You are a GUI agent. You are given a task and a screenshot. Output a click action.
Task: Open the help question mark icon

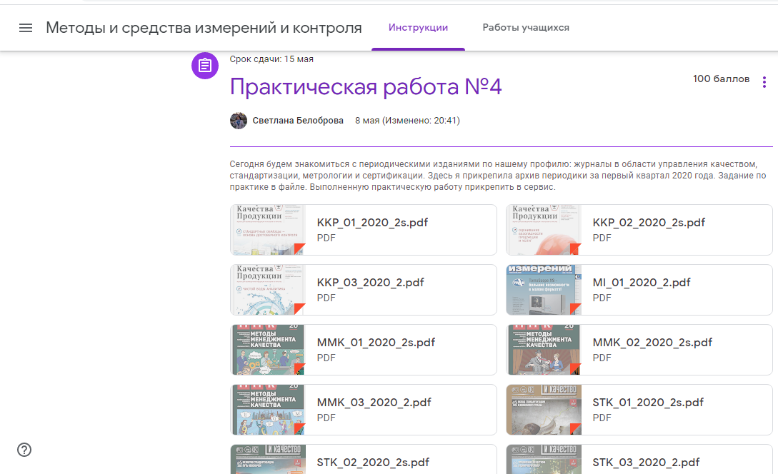click(24, 450)
